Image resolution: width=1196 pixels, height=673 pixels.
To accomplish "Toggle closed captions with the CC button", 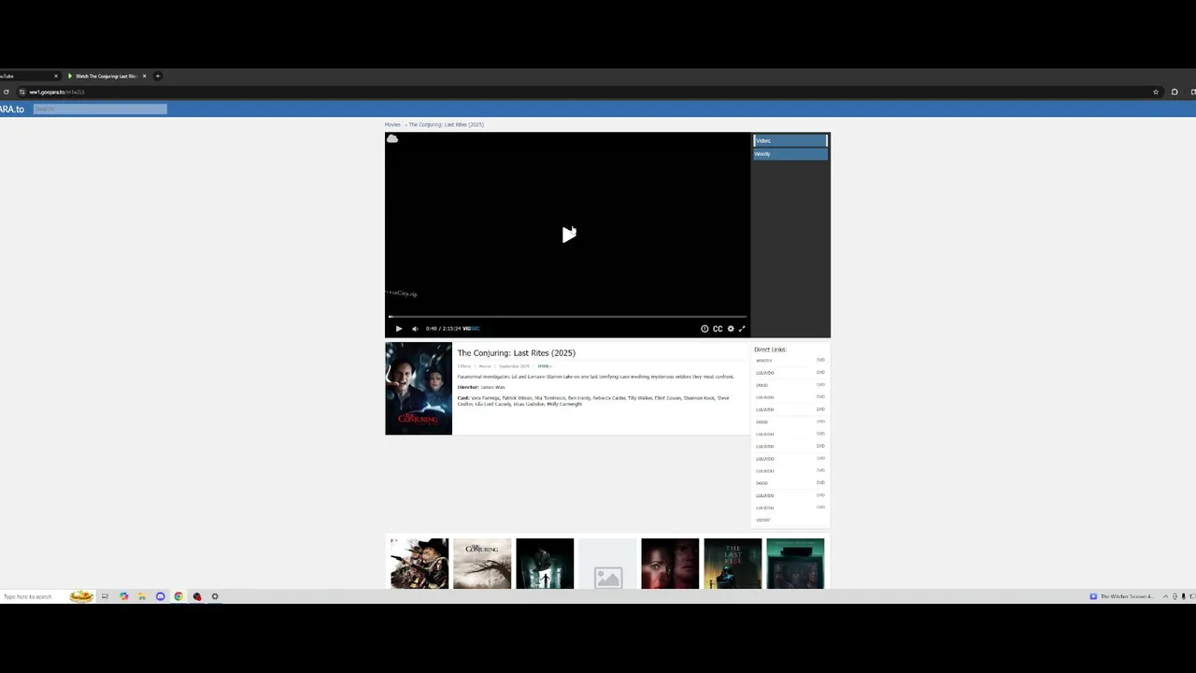I will click(x=718, y=329).
